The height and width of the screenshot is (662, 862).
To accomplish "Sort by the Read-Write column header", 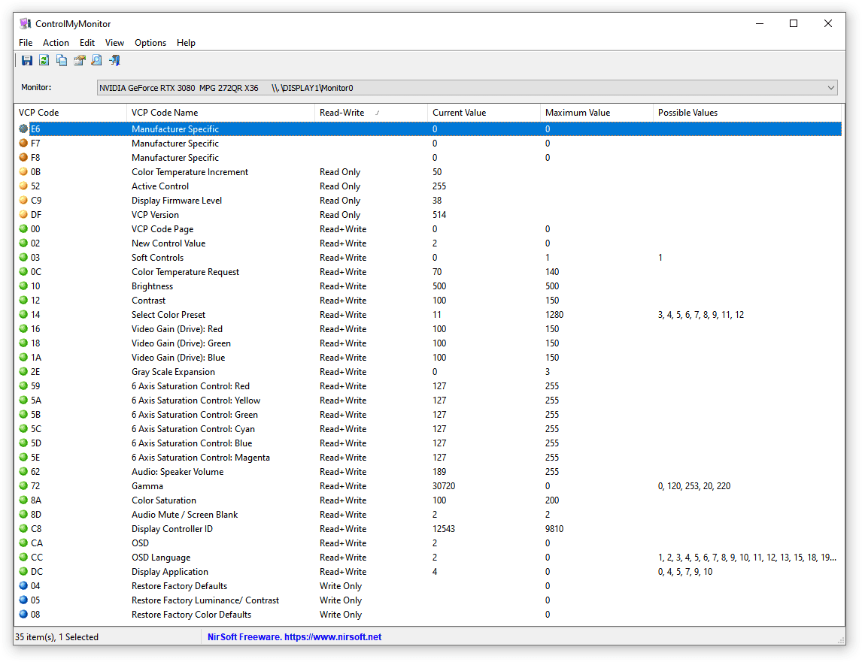I will click(342, 113).
